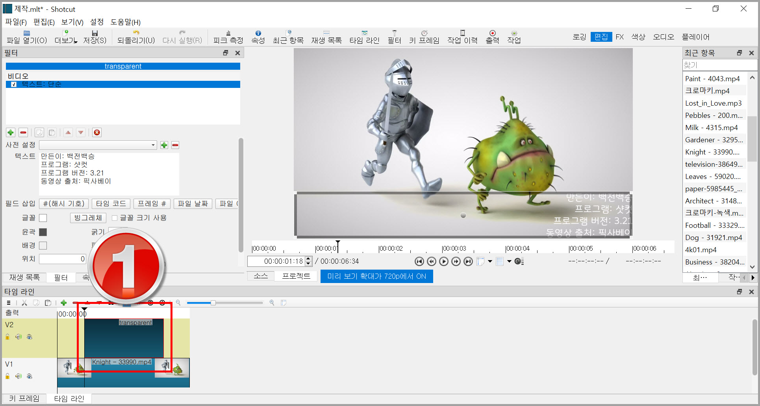Click the 미리 보기 확대가 720p에서 ON notice
The width and height of the screenshot is (760, 406).
tap(376, 276)
